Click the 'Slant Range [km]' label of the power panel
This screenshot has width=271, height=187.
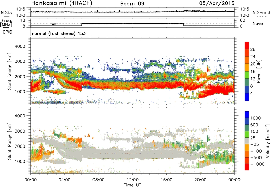coord(9,71)
